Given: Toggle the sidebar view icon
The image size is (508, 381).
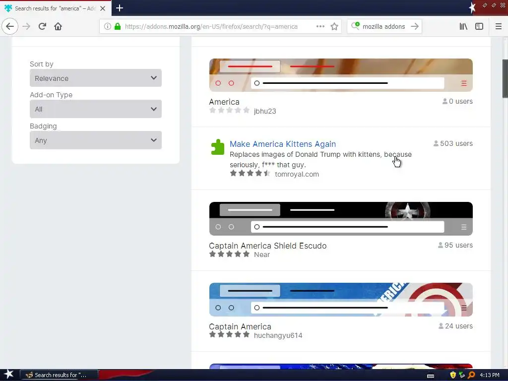Looking at the screenshot, I should tap(479, 26).
